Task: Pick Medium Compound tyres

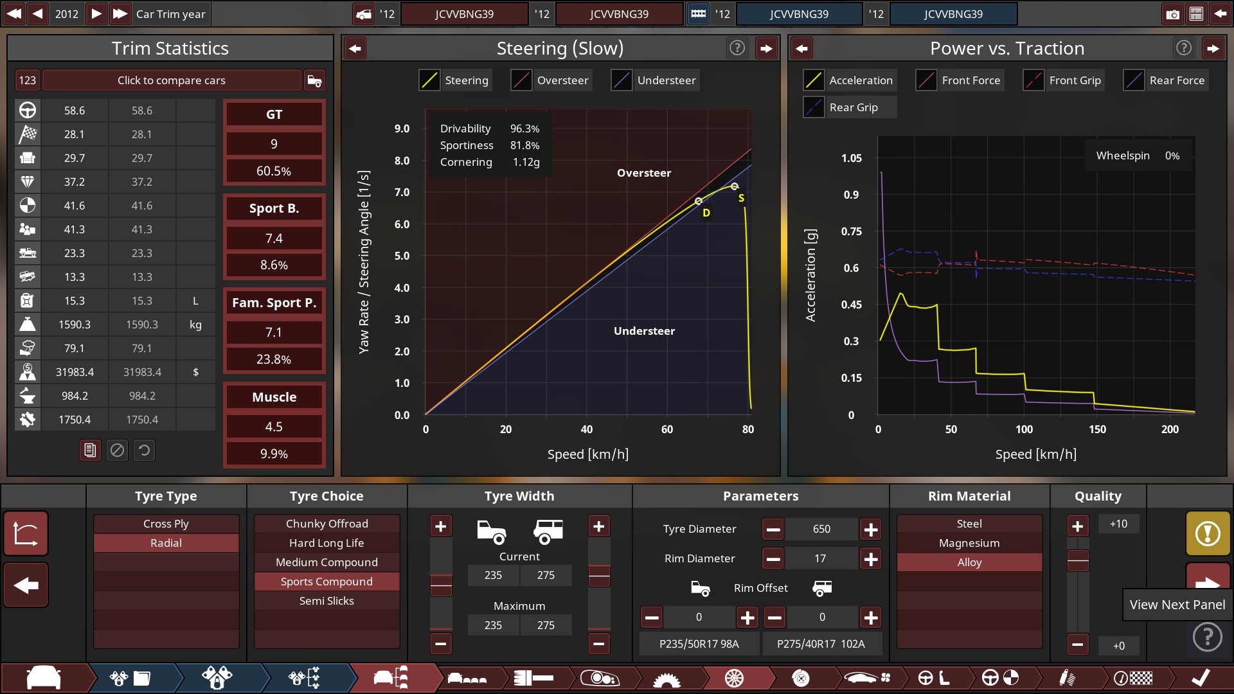Action: click(326, 562)
